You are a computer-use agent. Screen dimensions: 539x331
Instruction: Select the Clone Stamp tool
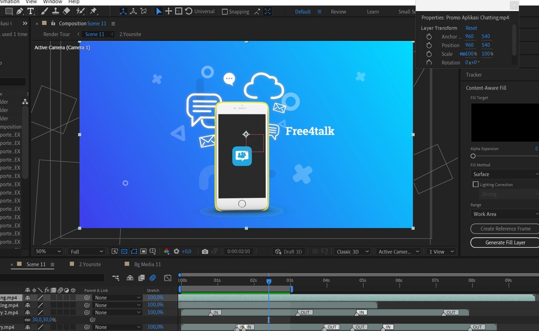click(55, 11)
